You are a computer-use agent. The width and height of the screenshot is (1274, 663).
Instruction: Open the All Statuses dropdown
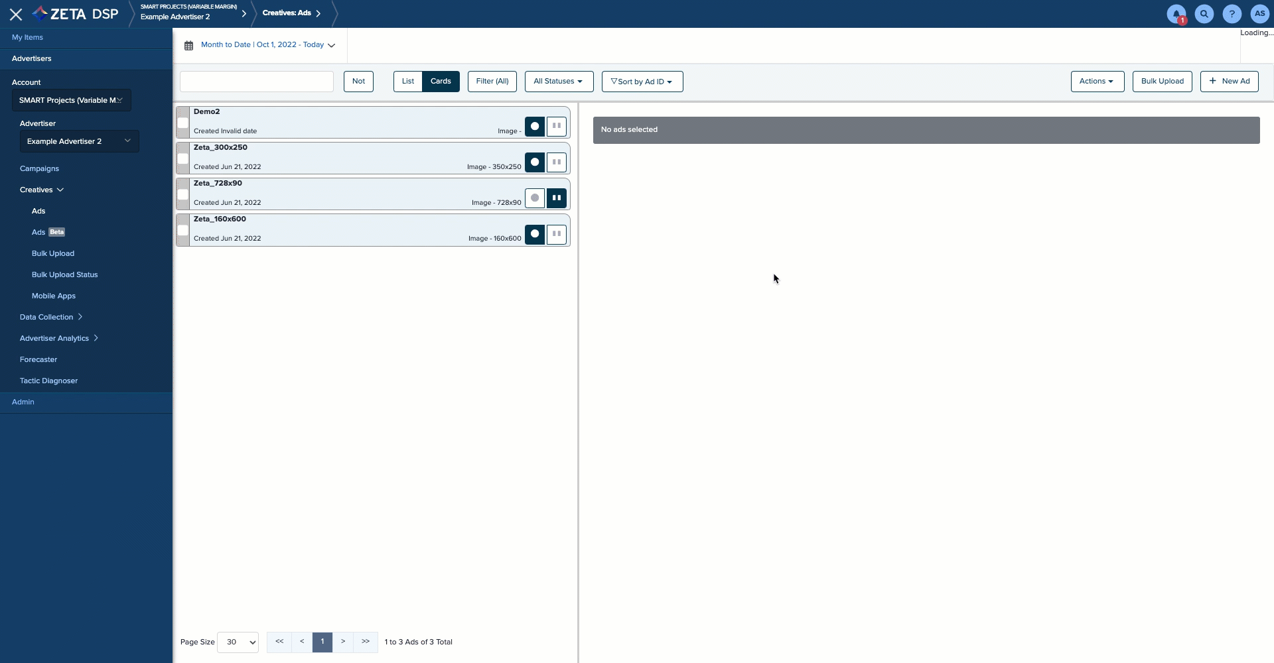pyautogui.click(x=559, y=82)
